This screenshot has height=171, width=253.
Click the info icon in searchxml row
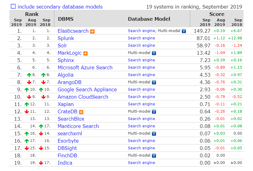(154, 134)
